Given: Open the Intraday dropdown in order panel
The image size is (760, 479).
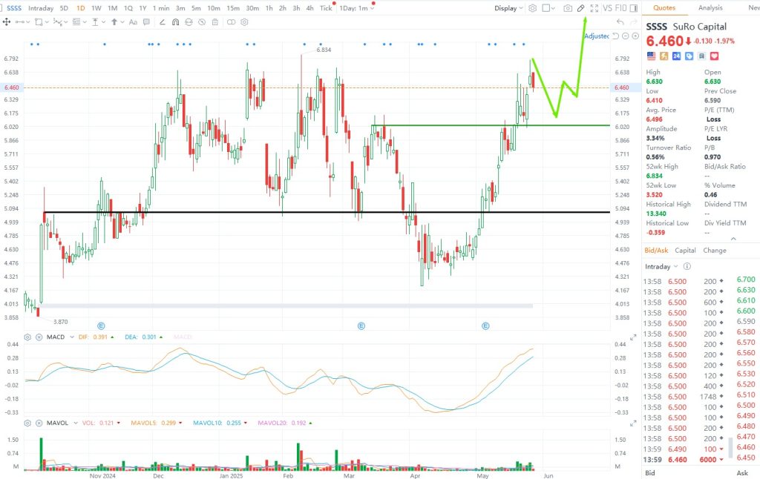Looking at the screenshot, I should tap(661, 266).
